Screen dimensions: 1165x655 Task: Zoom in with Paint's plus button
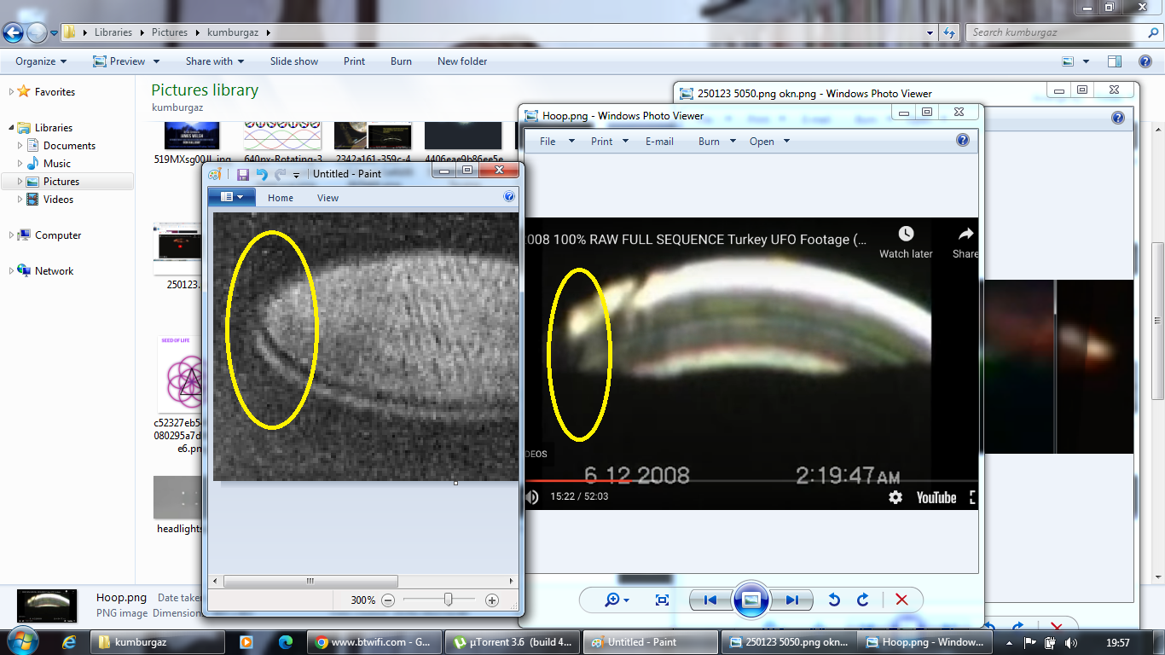click(x=492, y=600)
